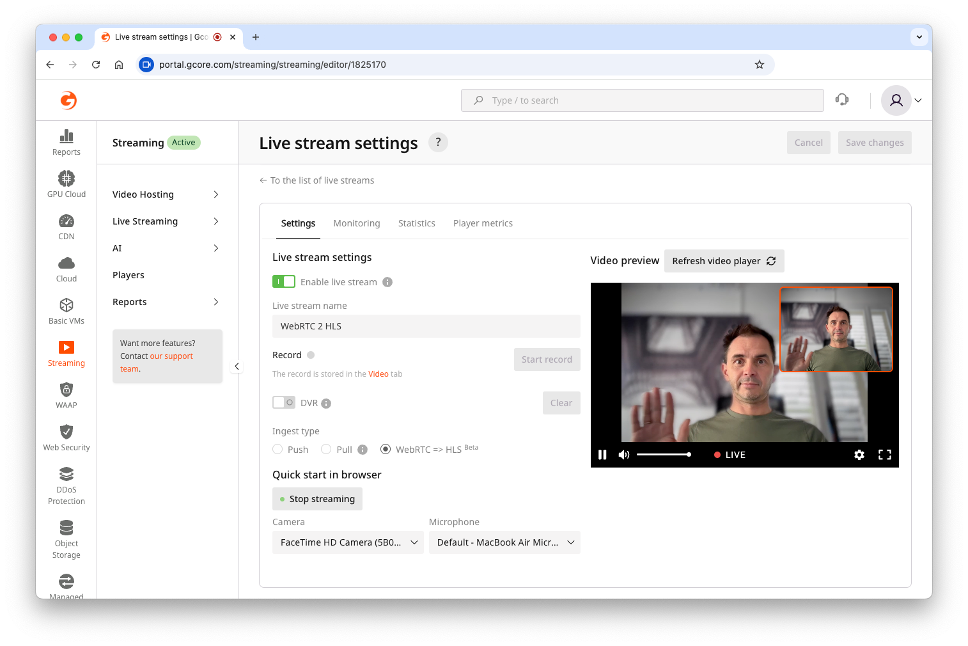Screen dimensions: 968x646
Task: Switch to Player metrics tab
Action: coord(483,223)
